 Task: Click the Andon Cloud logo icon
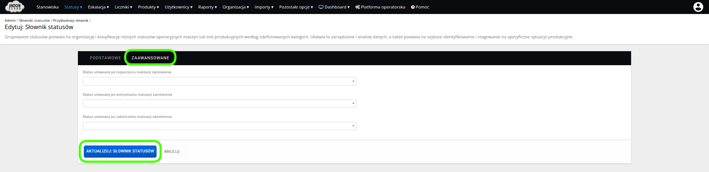tap(15, 7)
